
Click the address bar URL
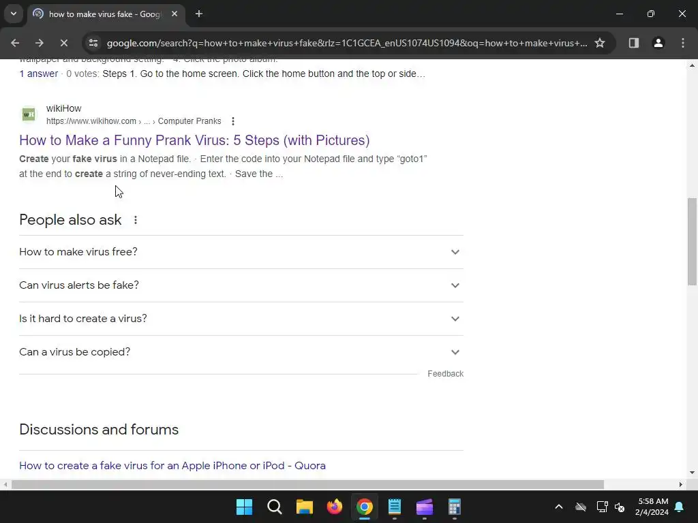[x=347, y=43]
